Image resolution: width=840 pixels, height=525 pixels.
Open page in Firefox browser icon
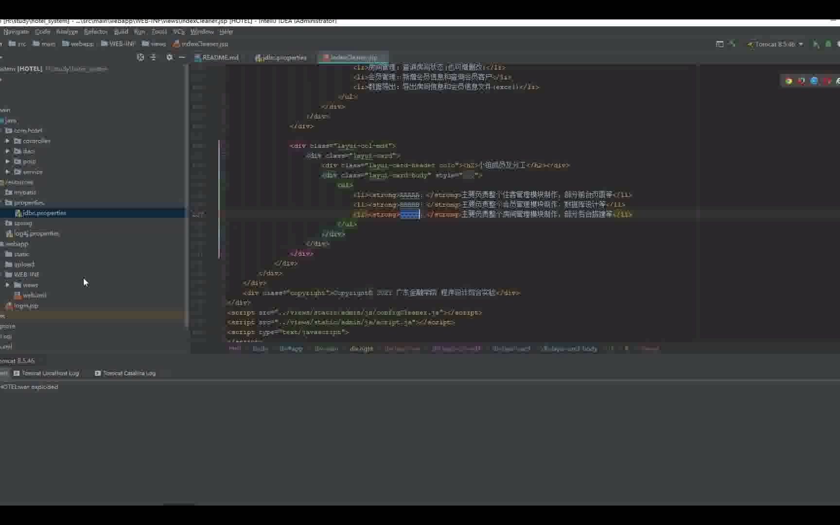802,81
